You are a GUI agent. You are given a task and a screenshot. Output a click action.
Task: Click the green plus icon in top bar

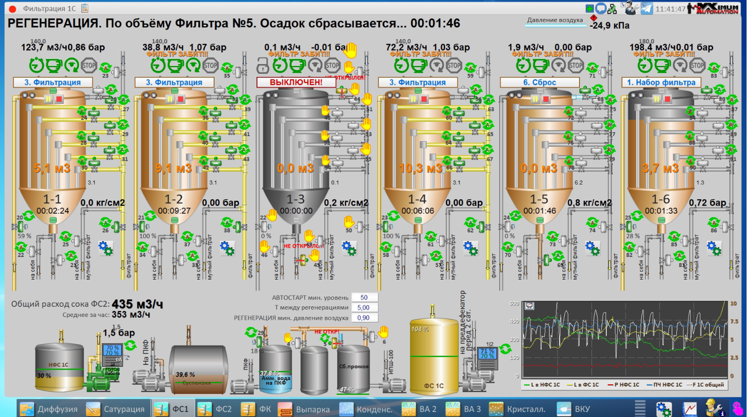(x=590, y=8)
